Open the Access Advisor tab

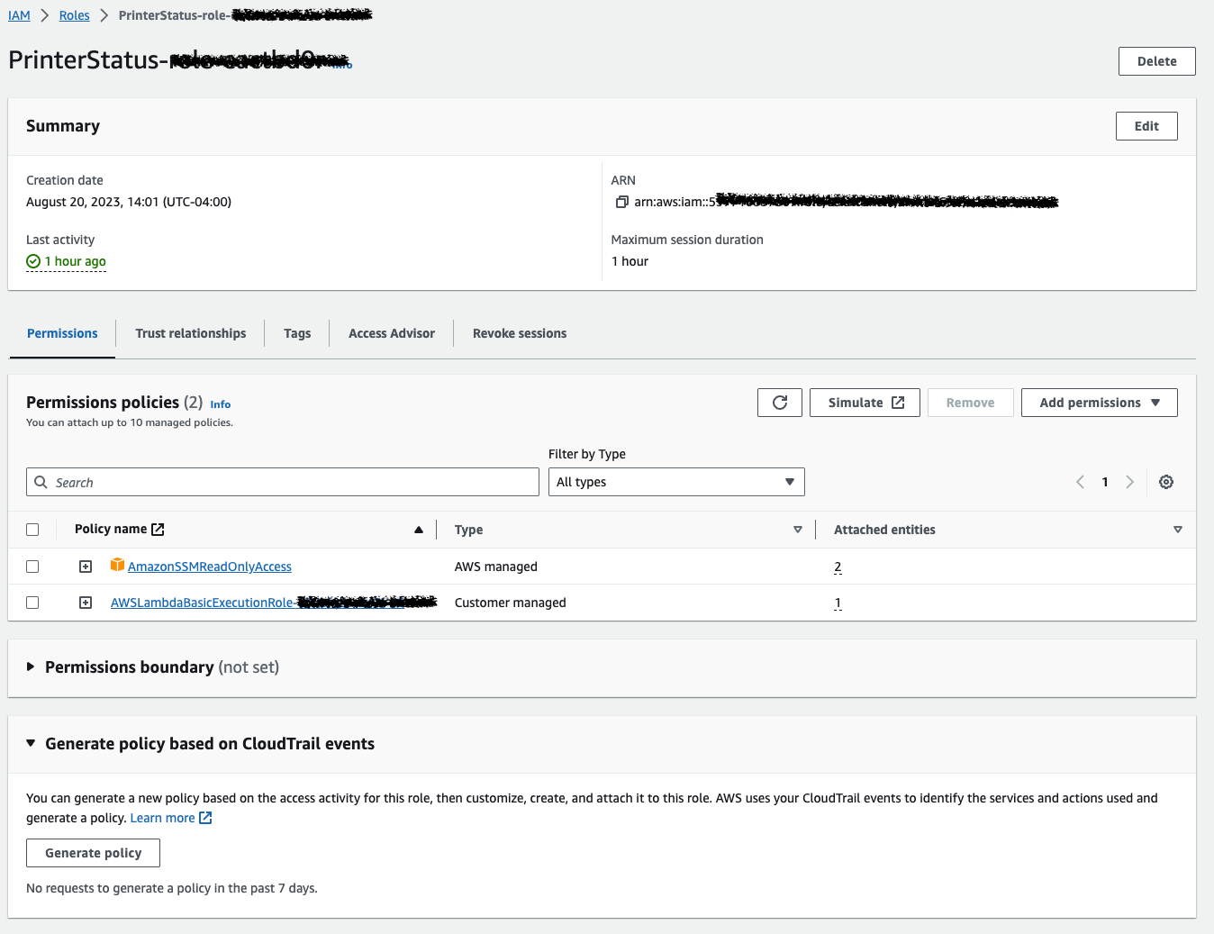point(392,333)
